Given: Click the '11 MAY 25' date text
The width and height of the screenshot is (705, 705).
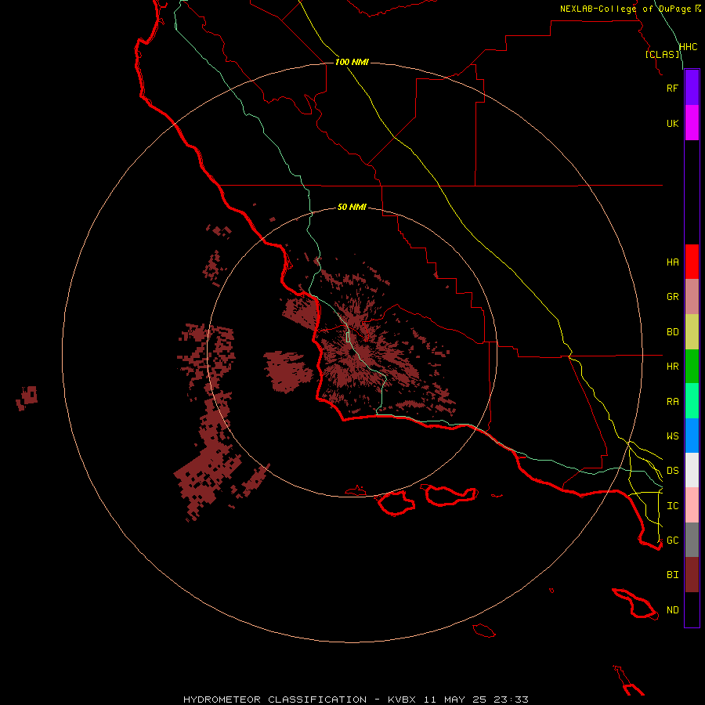Looking at the screenshot, I should click(x=455, y=700).
